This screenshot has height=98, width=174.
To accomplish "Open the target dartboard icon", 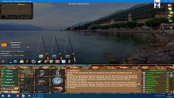I will coord(33,62).
